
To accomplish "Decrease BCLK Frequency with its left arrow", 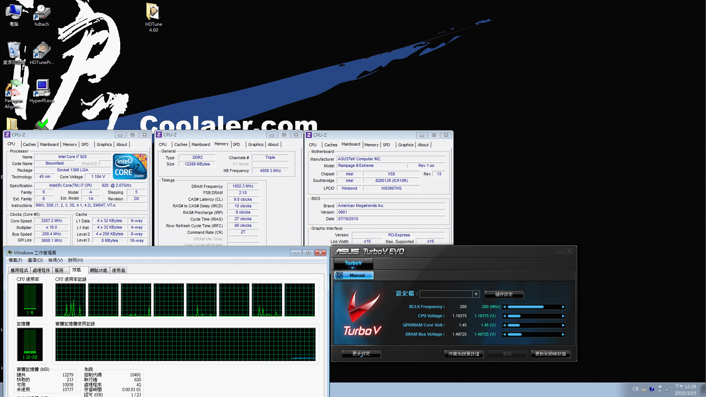I will point(504,307).
